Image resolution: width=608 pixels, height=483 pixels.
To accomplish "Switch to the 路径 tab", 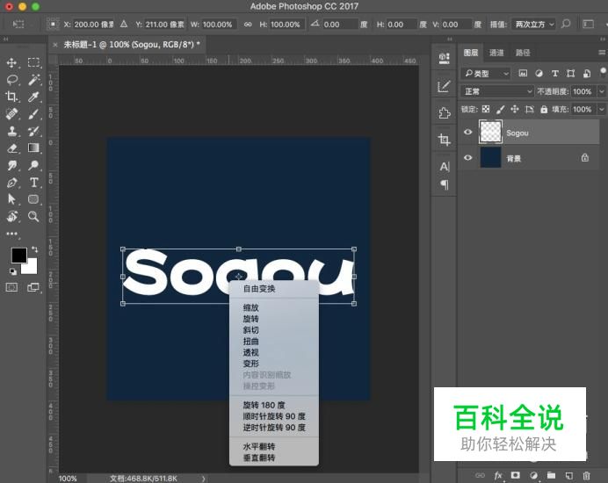I will point(523,53).
